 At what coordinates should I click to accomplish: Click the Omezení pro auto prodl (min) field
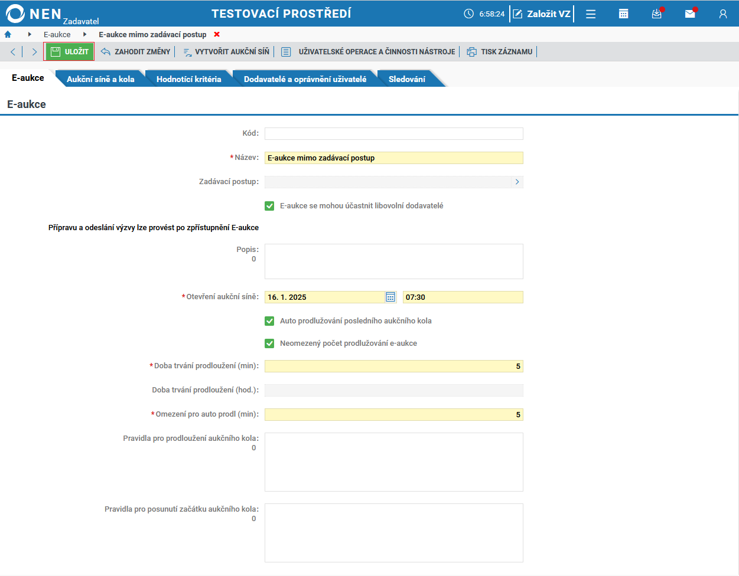click(394, 414)
